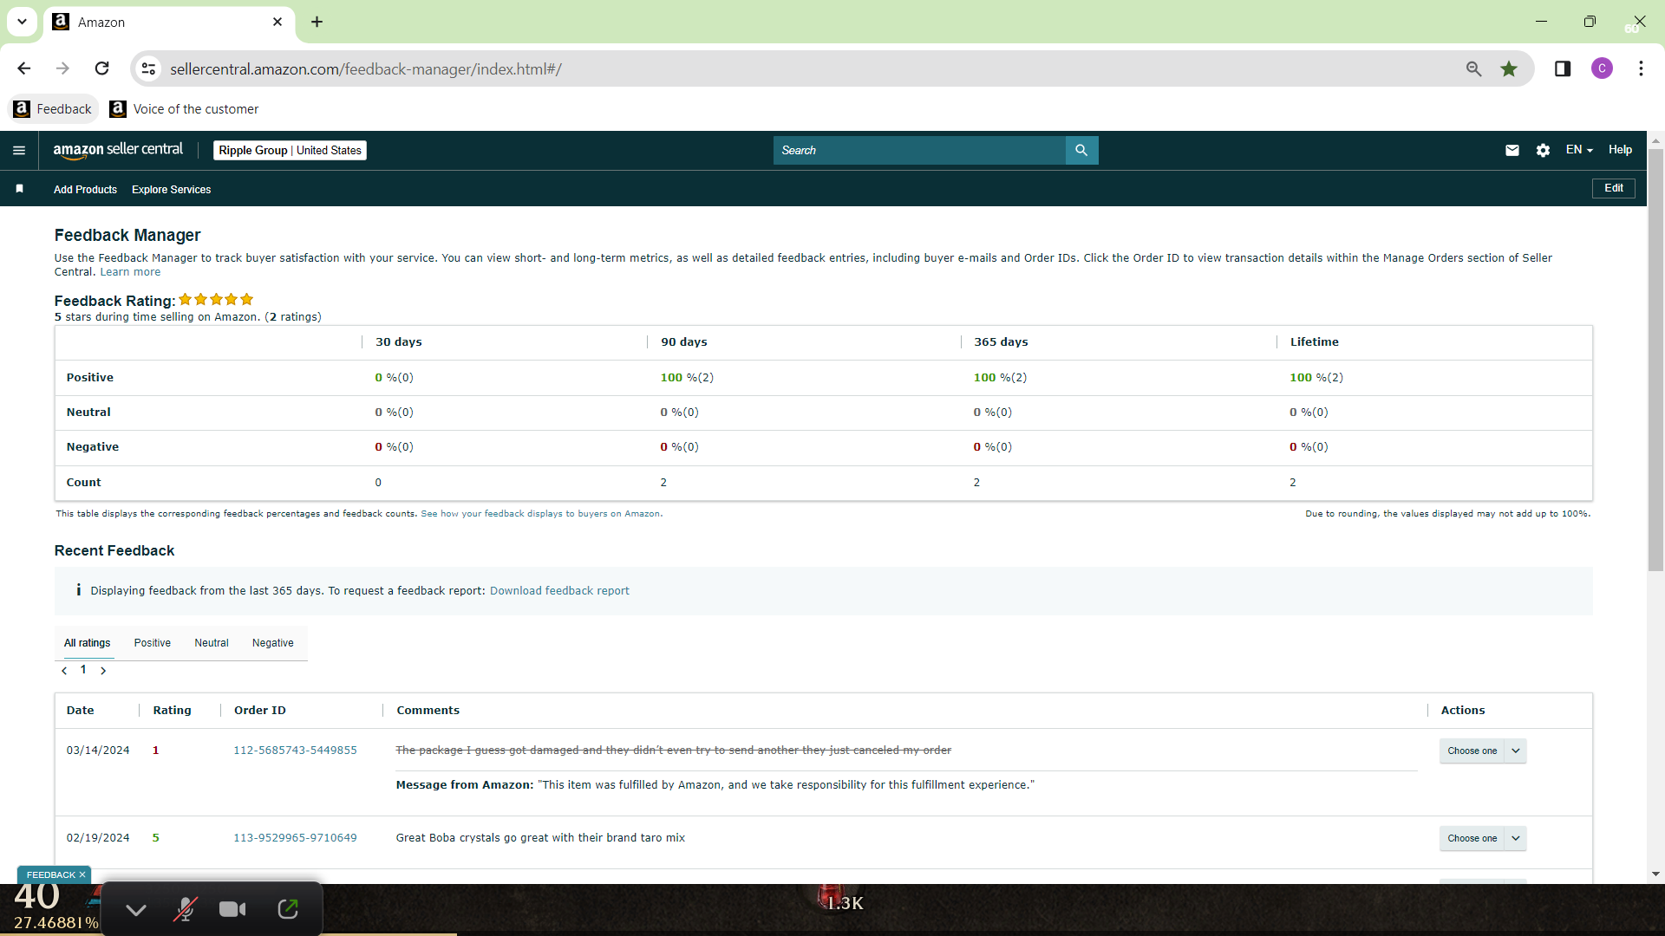Open the EN language dropdown
Viewport: 1665px width, 936px height.
(x=1579, y=150)
